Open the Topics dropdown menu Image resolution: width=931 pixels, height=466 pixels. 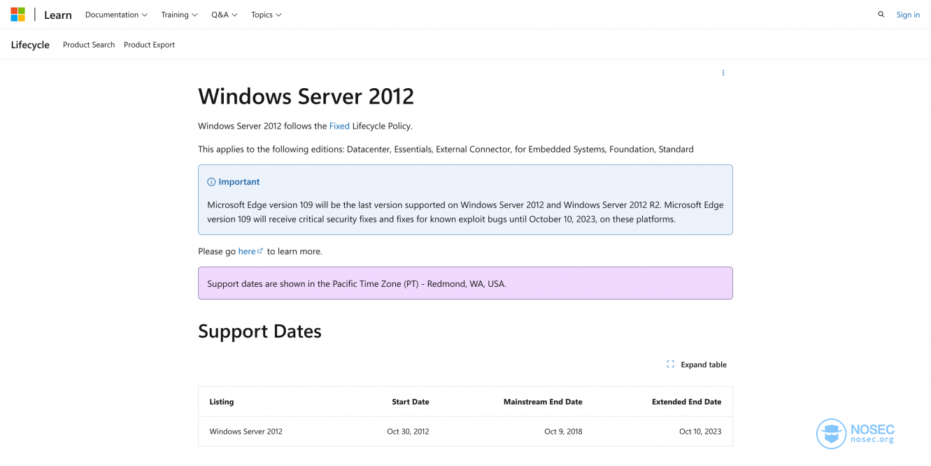point(266,15)
